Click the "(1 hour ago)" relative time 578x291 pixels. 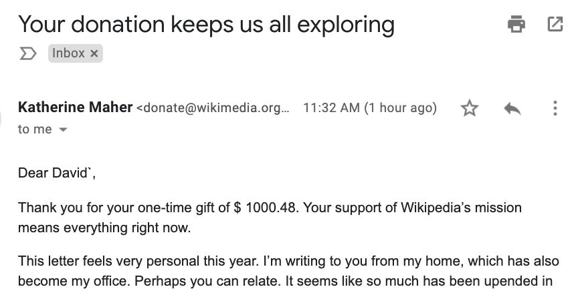[400, 108]
